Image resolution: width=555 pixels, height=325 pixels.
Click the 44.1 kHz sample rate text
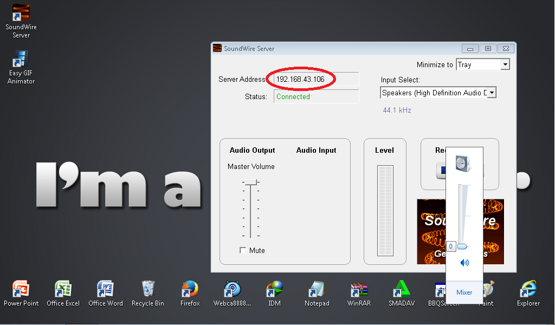[397, 110]
